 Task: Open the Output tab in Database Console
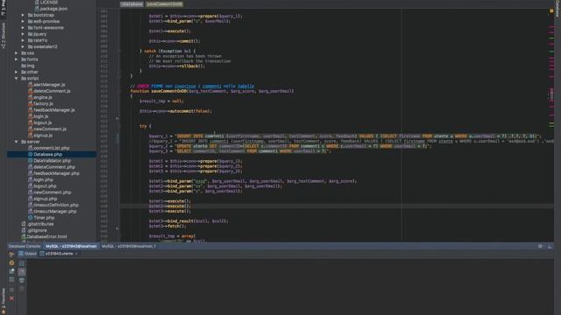click(x=27, y=254)
